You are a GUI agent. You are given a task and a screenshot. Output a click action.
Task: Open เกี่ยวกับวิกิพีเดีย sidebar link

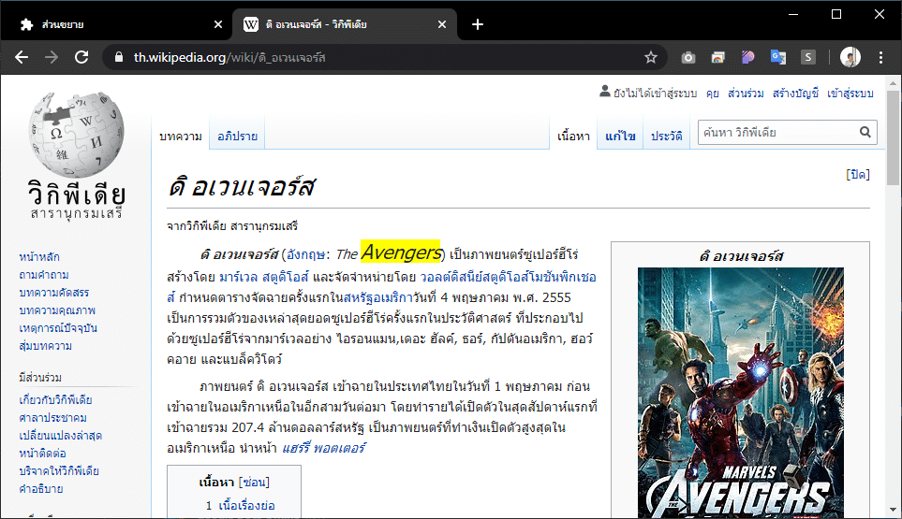[x=55, y=400]
